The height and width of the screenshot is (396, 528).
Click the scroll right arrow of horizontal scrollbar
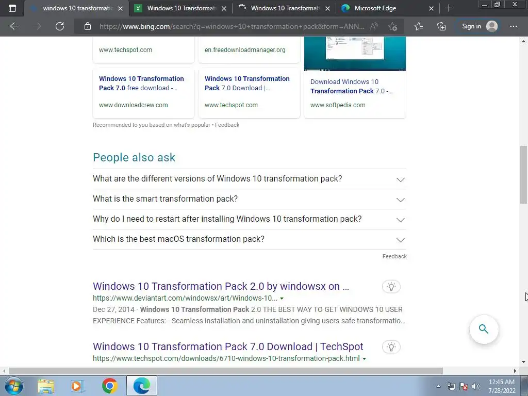click(x=515, y=371)
